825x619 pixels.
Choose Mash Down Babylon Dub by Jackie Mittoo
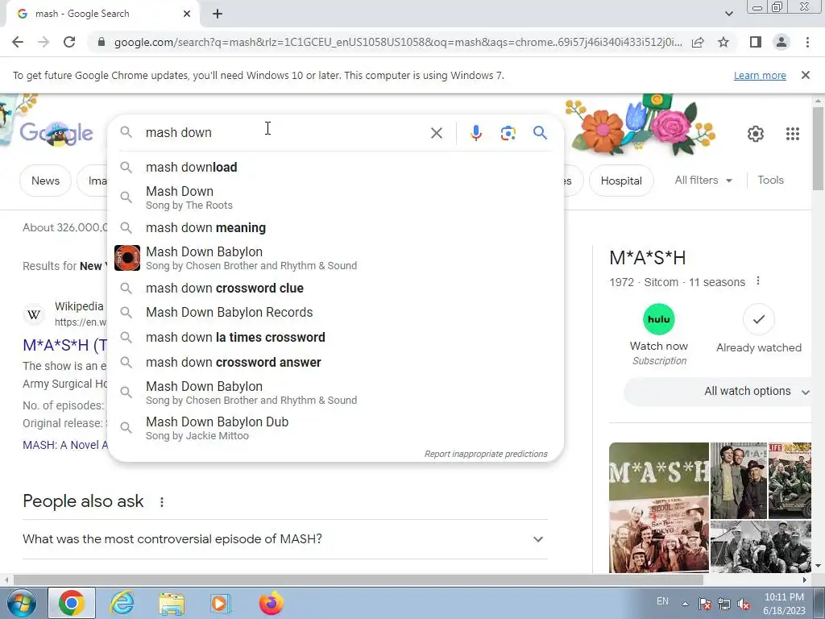point(336,428)
